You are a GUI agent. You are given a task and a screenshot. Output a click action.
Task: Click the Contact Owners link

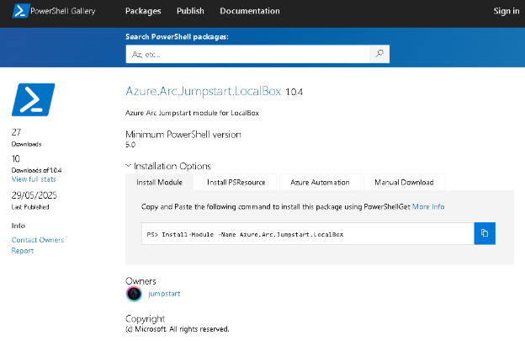point(38,240)
